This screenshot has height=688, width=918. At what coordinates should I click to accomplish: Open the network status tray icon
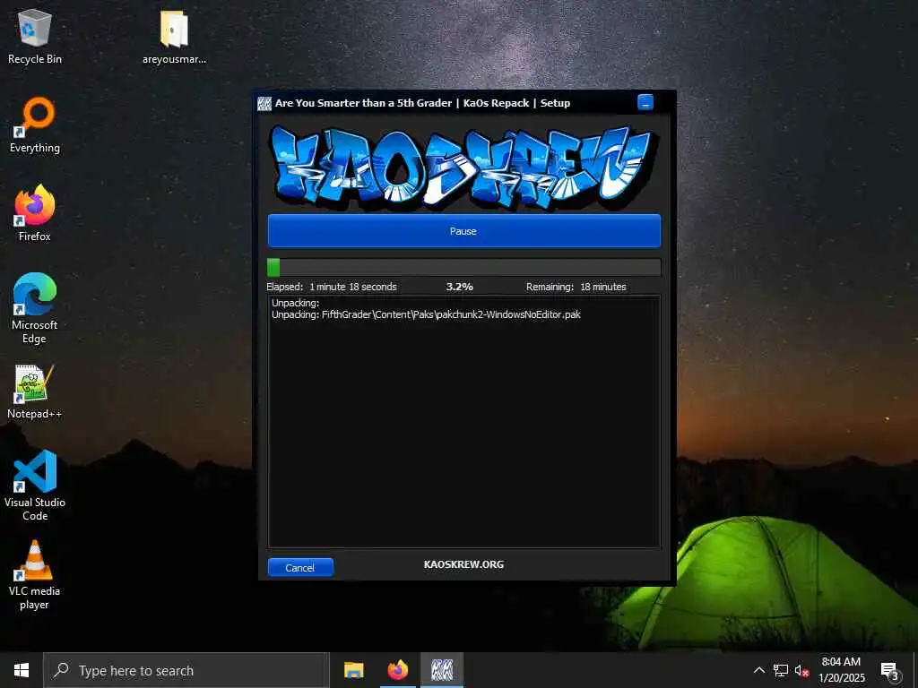coord(781,670)
